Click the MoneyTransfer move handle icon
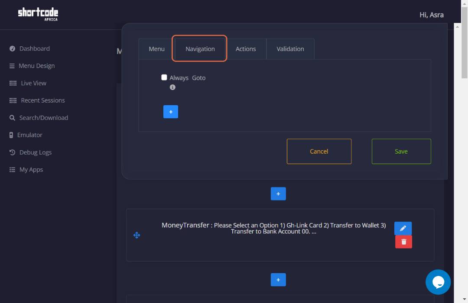468x303 pixels. (x=136, y=235)
